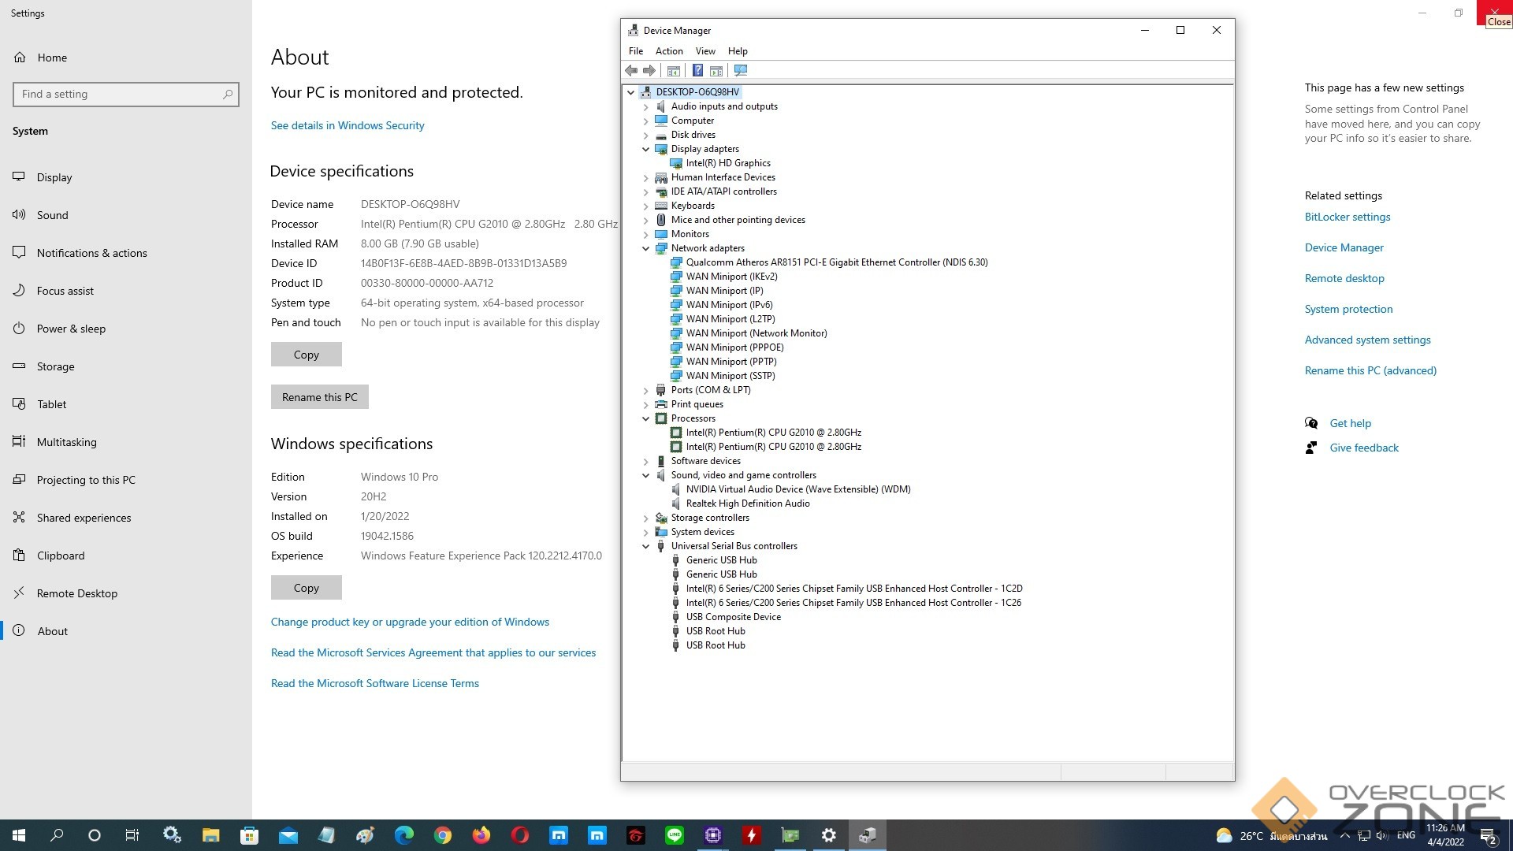Open the Action menu in Device Manager
Viewport: 1513px width, 851px height.
[668, 51]
